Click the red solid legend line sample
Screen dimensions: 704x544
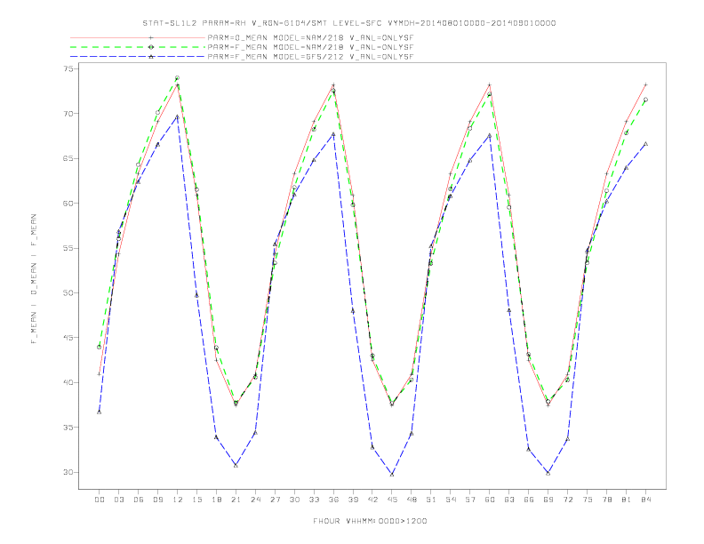[138, 38]
